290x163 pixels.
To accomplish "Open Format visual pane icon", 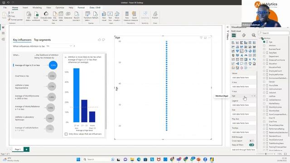I will (x=244, y=35).
